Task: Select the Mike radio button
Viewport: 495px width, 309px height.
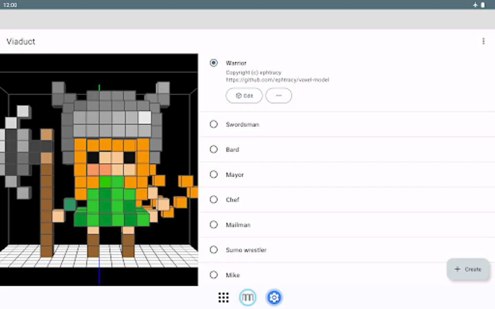Action: click(213, 275)
